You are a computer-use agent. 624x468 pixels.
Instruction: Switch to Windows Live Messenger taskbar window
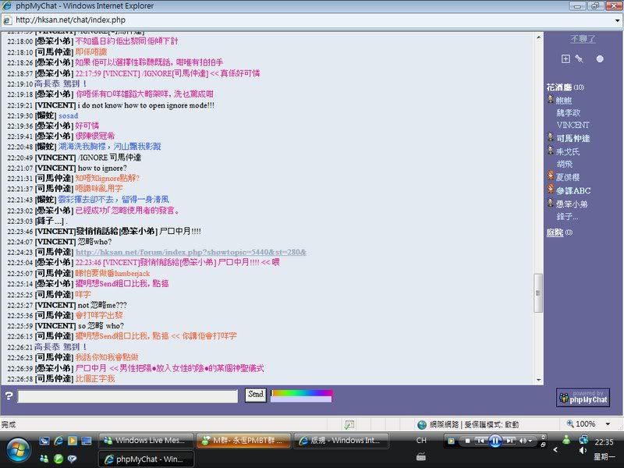coord(145,441)
